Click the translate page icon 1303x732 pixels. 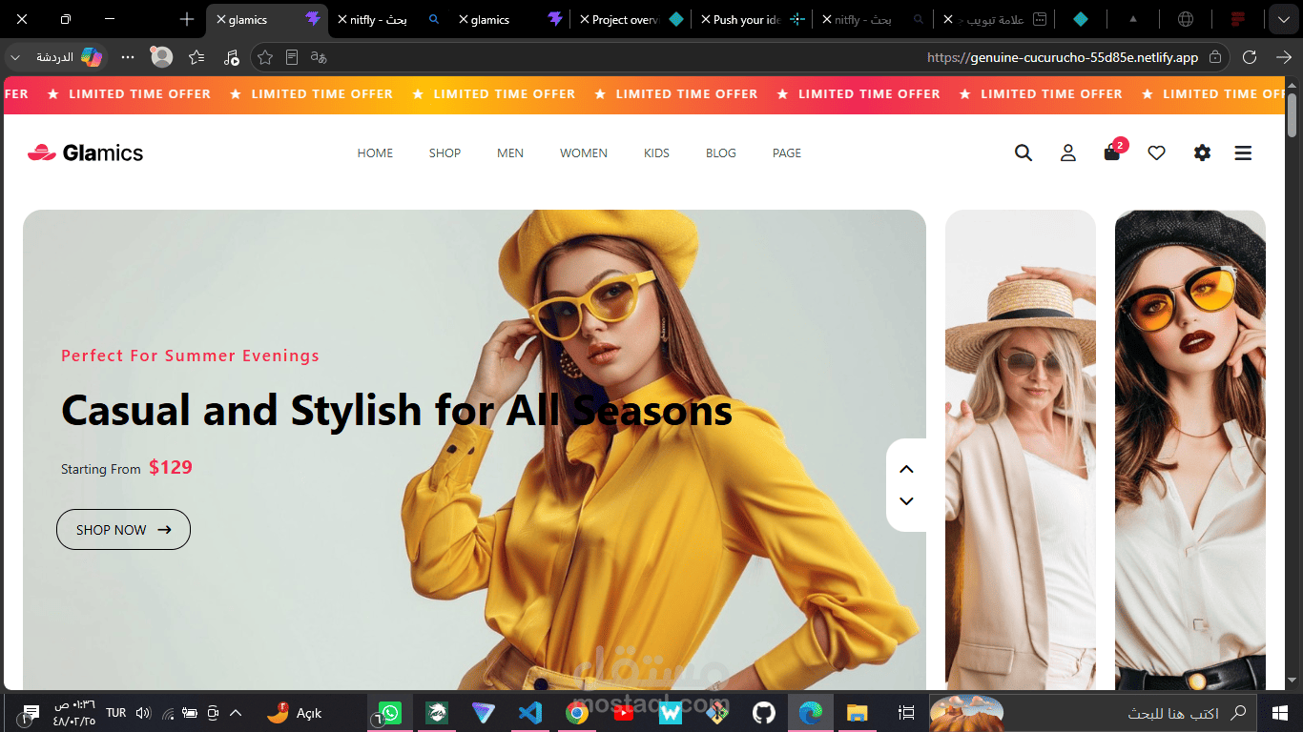click(320, 57)
